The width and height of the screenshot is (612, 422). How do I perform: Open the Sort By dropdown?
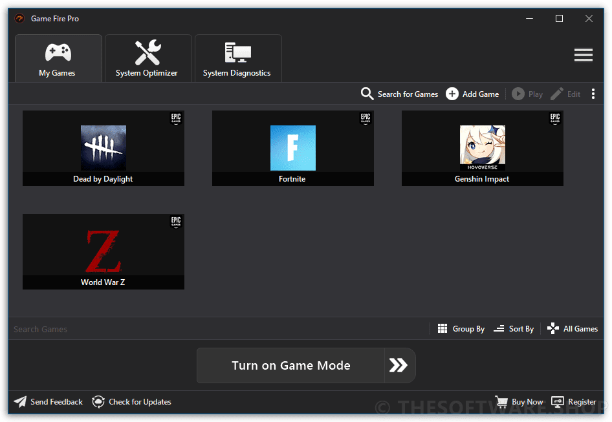point(514,329)
